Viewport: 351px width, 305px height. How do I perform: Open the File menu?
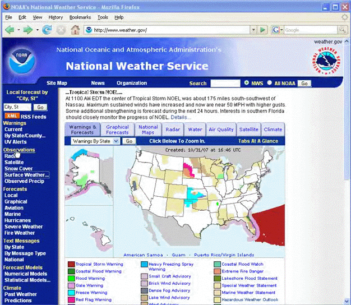tap(8, 17)
